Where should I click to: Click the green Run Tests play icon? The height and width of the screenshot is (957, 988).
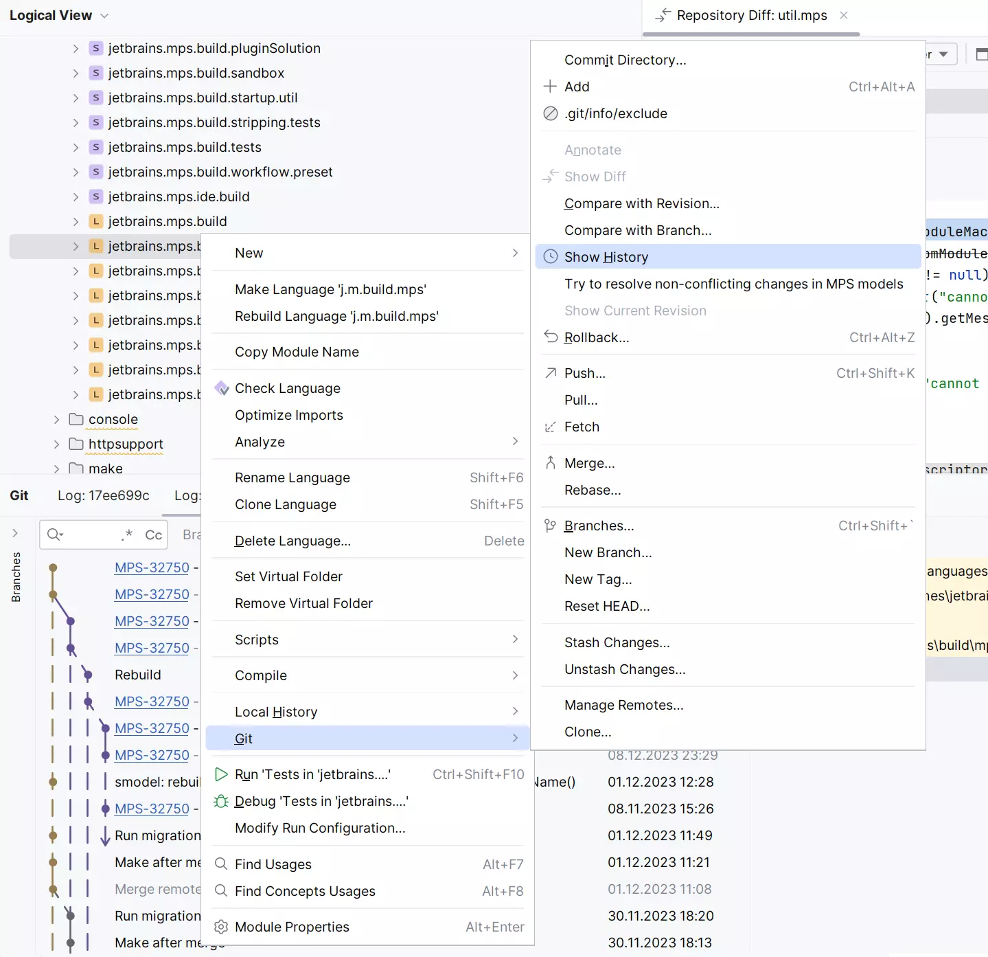coord(221,774)
